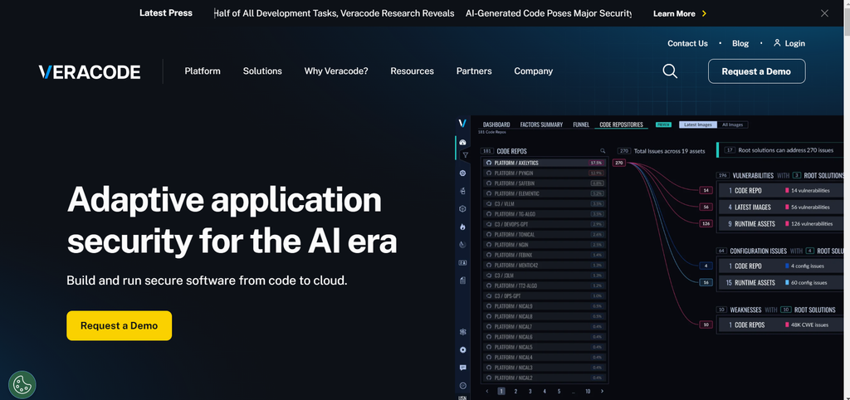Click Learn More in press banner
Image resolution: width=850 pixels, height=400 pixels.
674,13
